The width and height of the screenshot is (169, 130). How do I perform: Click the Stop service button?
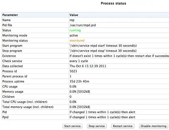pyautogui.click(x=97, y=126)
